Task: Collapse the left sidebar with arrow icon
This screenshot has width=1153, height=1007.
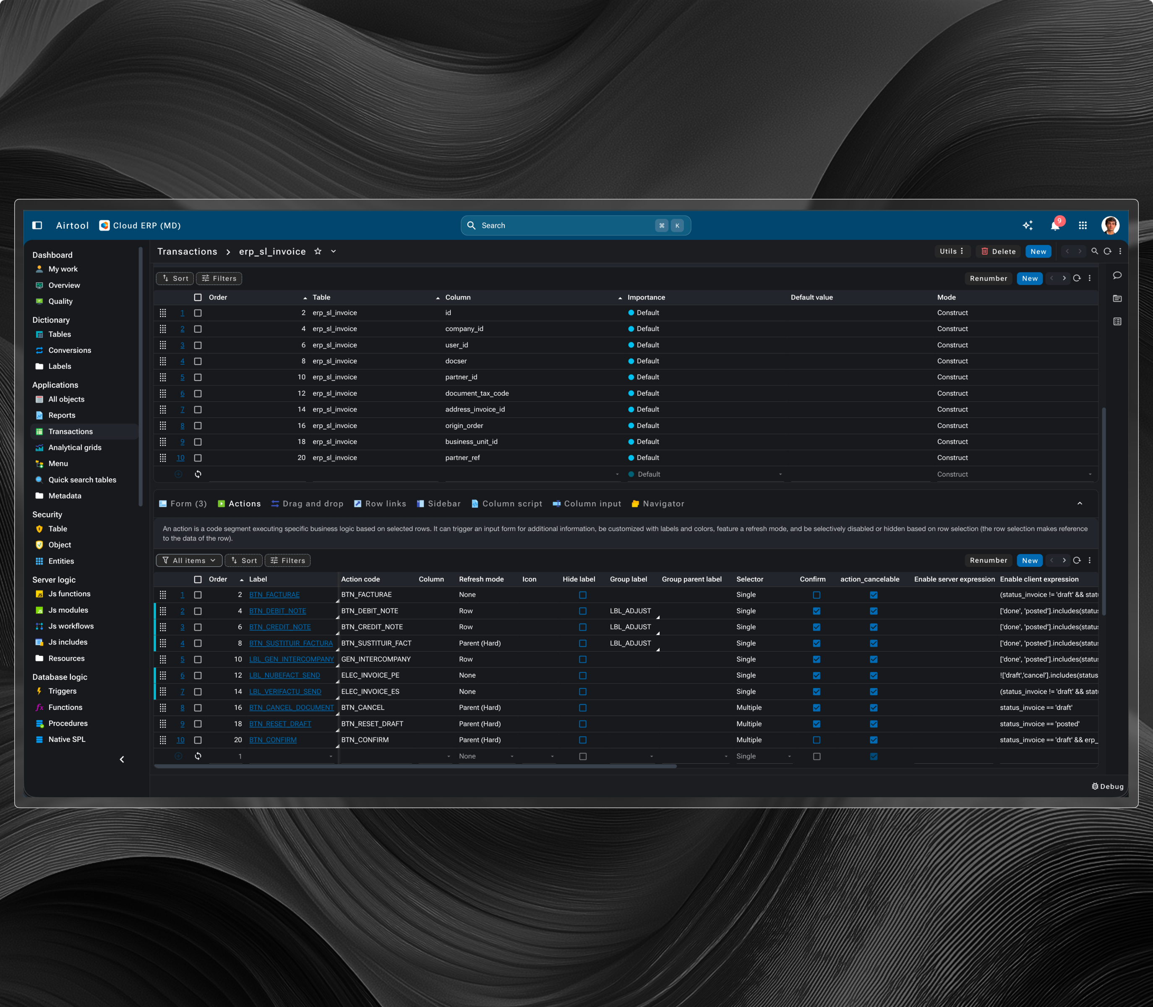Action: pyautogui.click(x=122, y=759)
